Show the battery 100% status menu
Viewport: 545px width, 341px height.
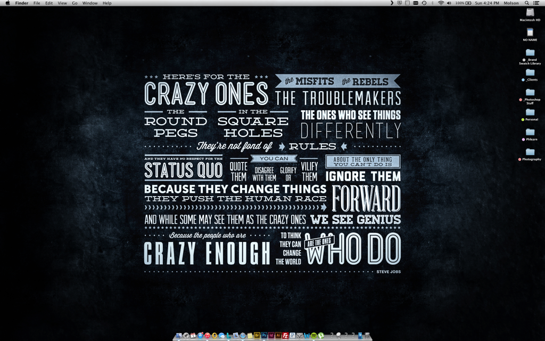[464, 3]
